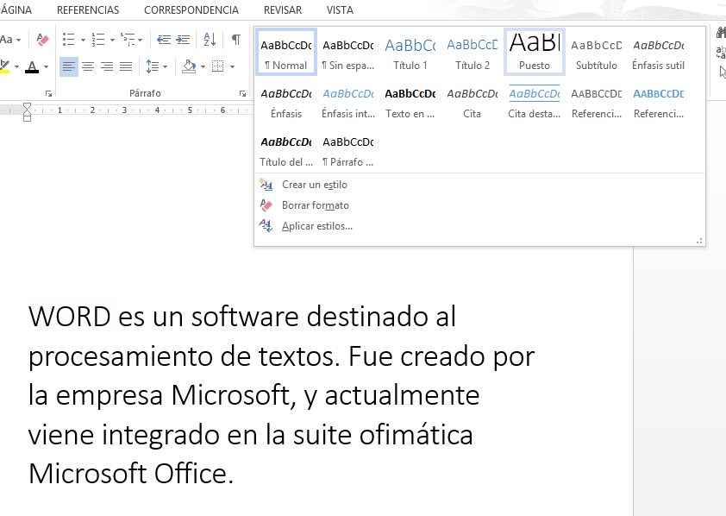Toggle justify text alignment
The height and width of the screenshot is (516, 726).
click(126, 66)
